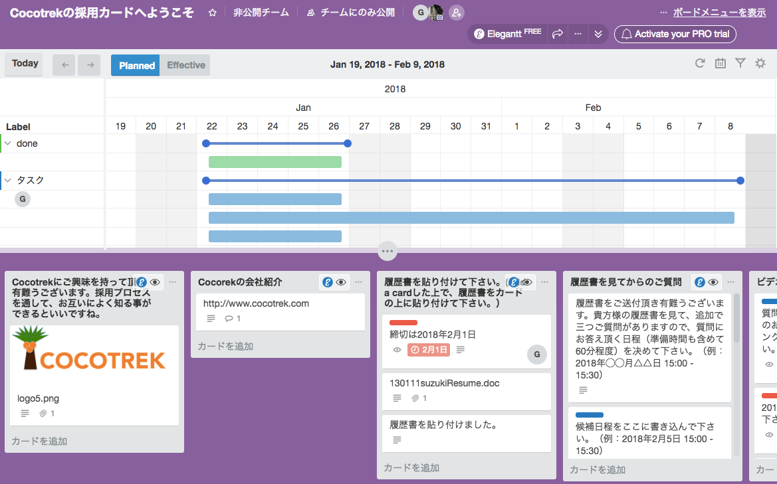This screenshot has width=777, height=484.
Task: Click Elegantt icon on 履歴書を見てからのご質問 list
Action: (700, 282)
